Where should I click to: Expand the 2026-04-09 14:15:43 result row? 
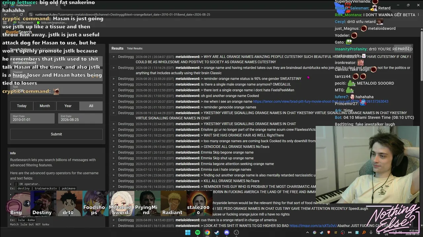point(113,220)
